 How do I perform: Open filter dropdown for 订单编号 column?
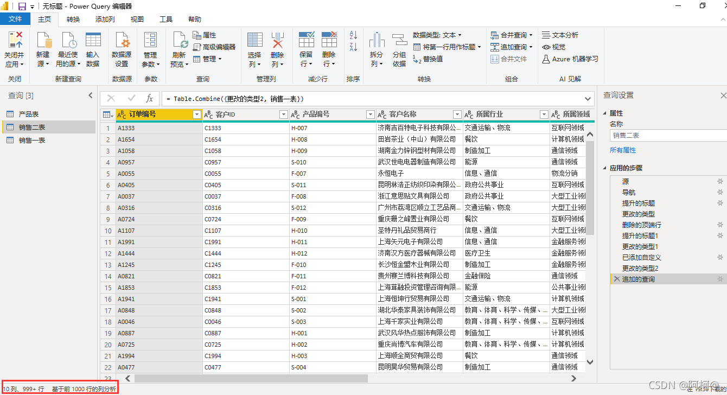pos(197,114)
